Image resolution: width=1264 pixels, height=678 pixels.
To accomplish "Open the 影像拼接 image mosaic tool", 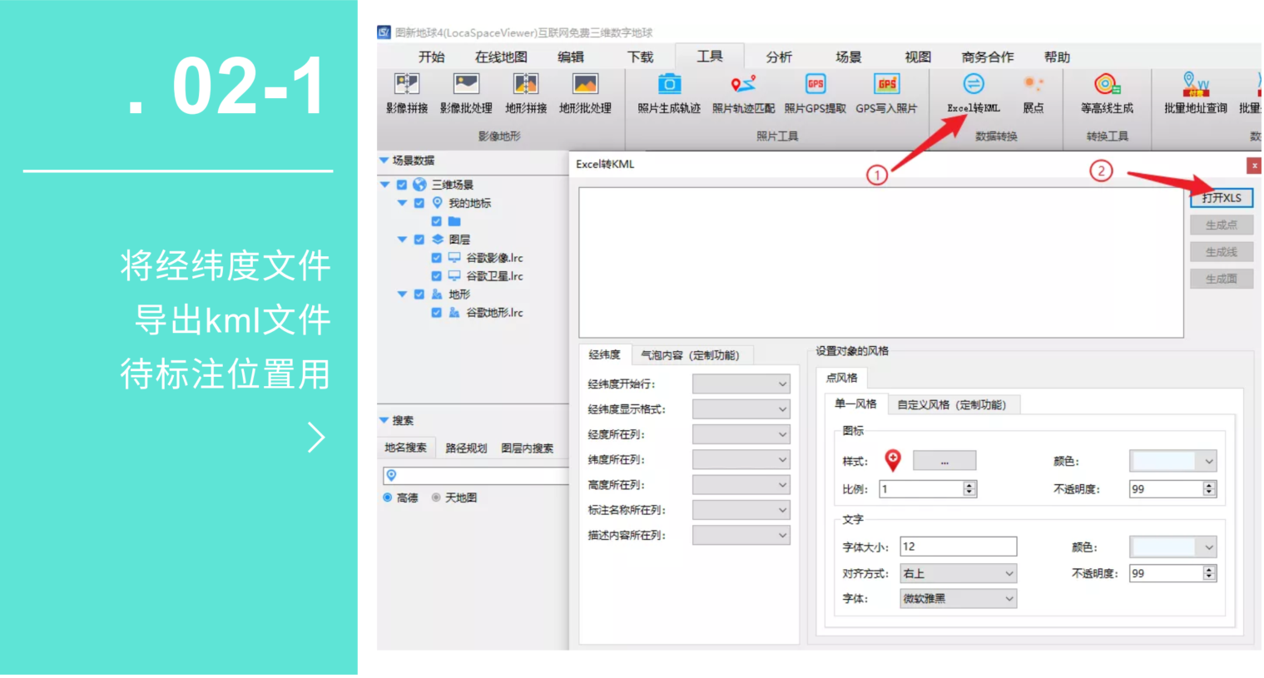I will [x=407, y=93].
